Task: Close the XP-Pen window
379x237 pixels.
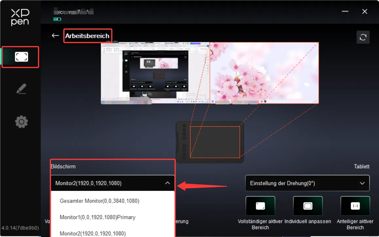Action: tap(365, 11)
